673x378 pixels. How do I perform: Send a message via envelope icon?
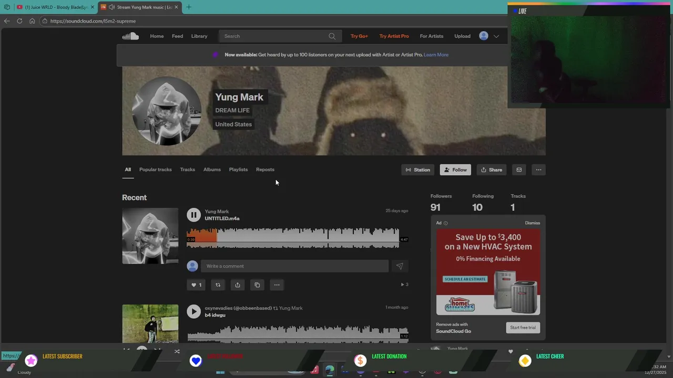(x=519, y=170)
